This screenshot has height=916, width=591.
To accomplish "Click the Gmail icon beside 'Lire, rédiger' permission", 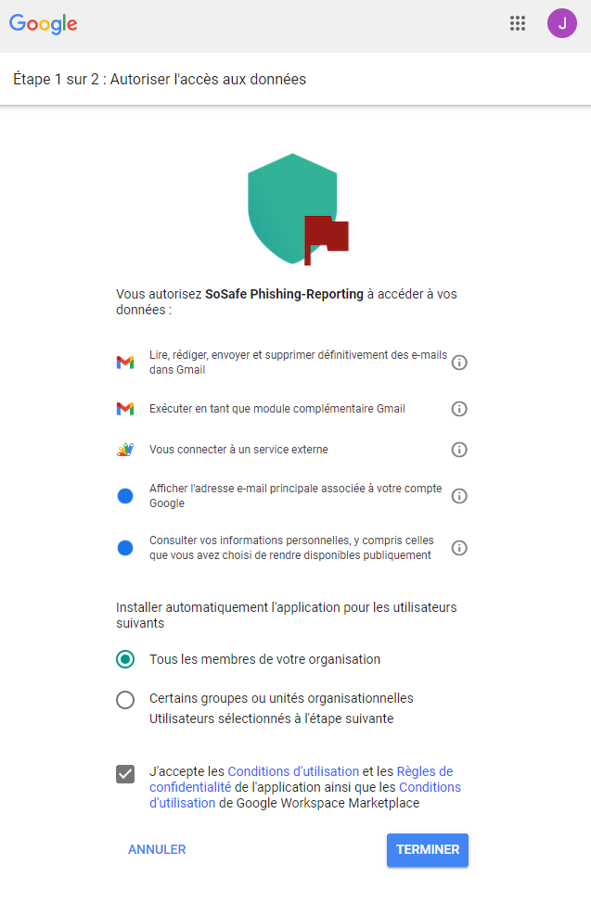I will (x=125, y=363).
